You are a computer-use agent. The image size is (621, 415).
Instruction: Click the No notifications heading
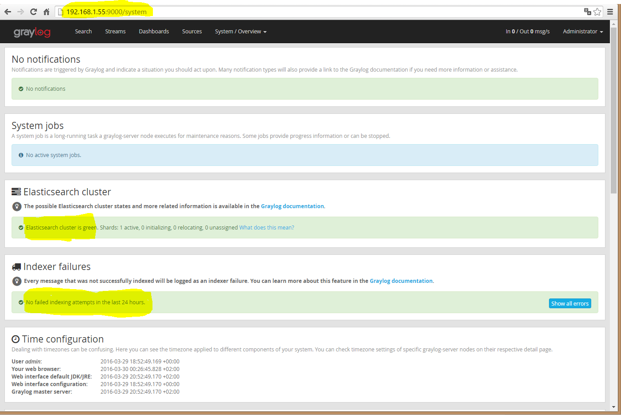(x=46, y=60)
